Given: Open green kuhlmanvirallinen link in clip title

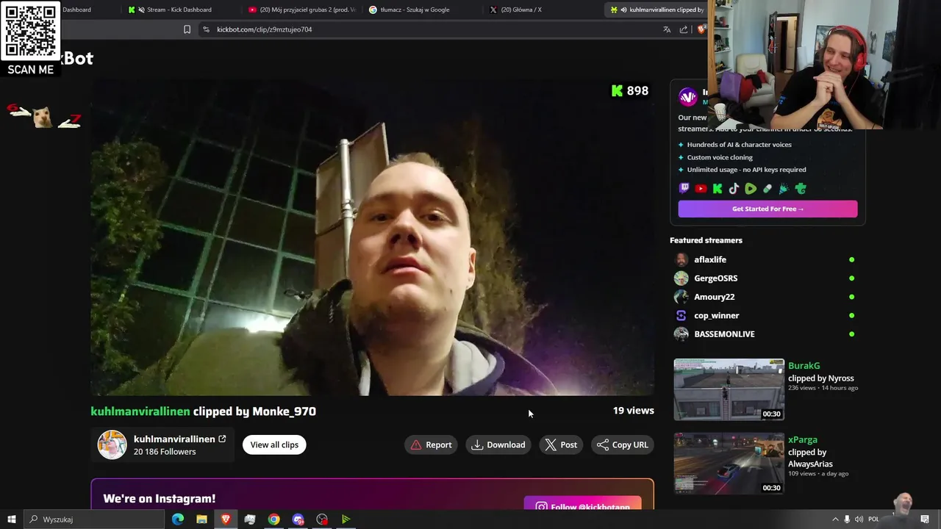Looking at the screenshot, I should pos(140,411).
